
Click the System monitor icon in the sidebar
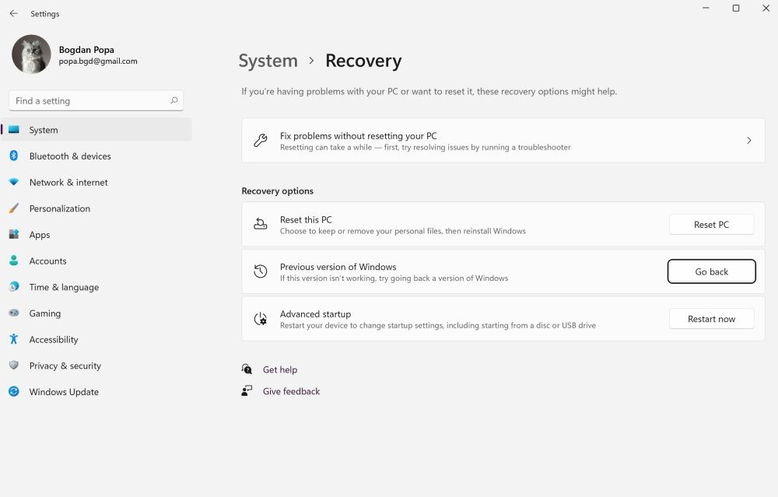pos(14,130)
